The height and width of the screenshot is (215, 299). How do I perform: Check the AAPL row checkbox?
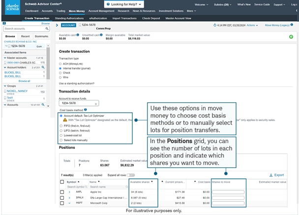(x=62, y=192)
